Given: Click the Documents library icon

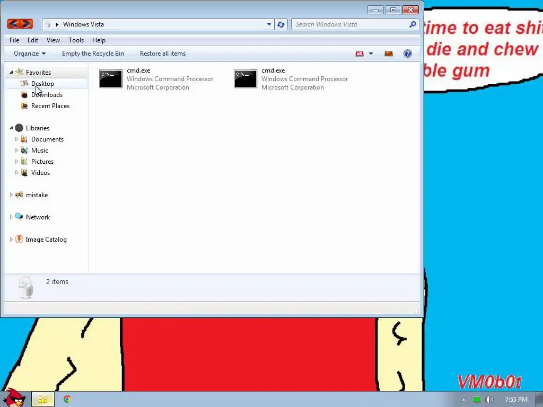Looking at the screenshot, I should (x=24, y=139).
